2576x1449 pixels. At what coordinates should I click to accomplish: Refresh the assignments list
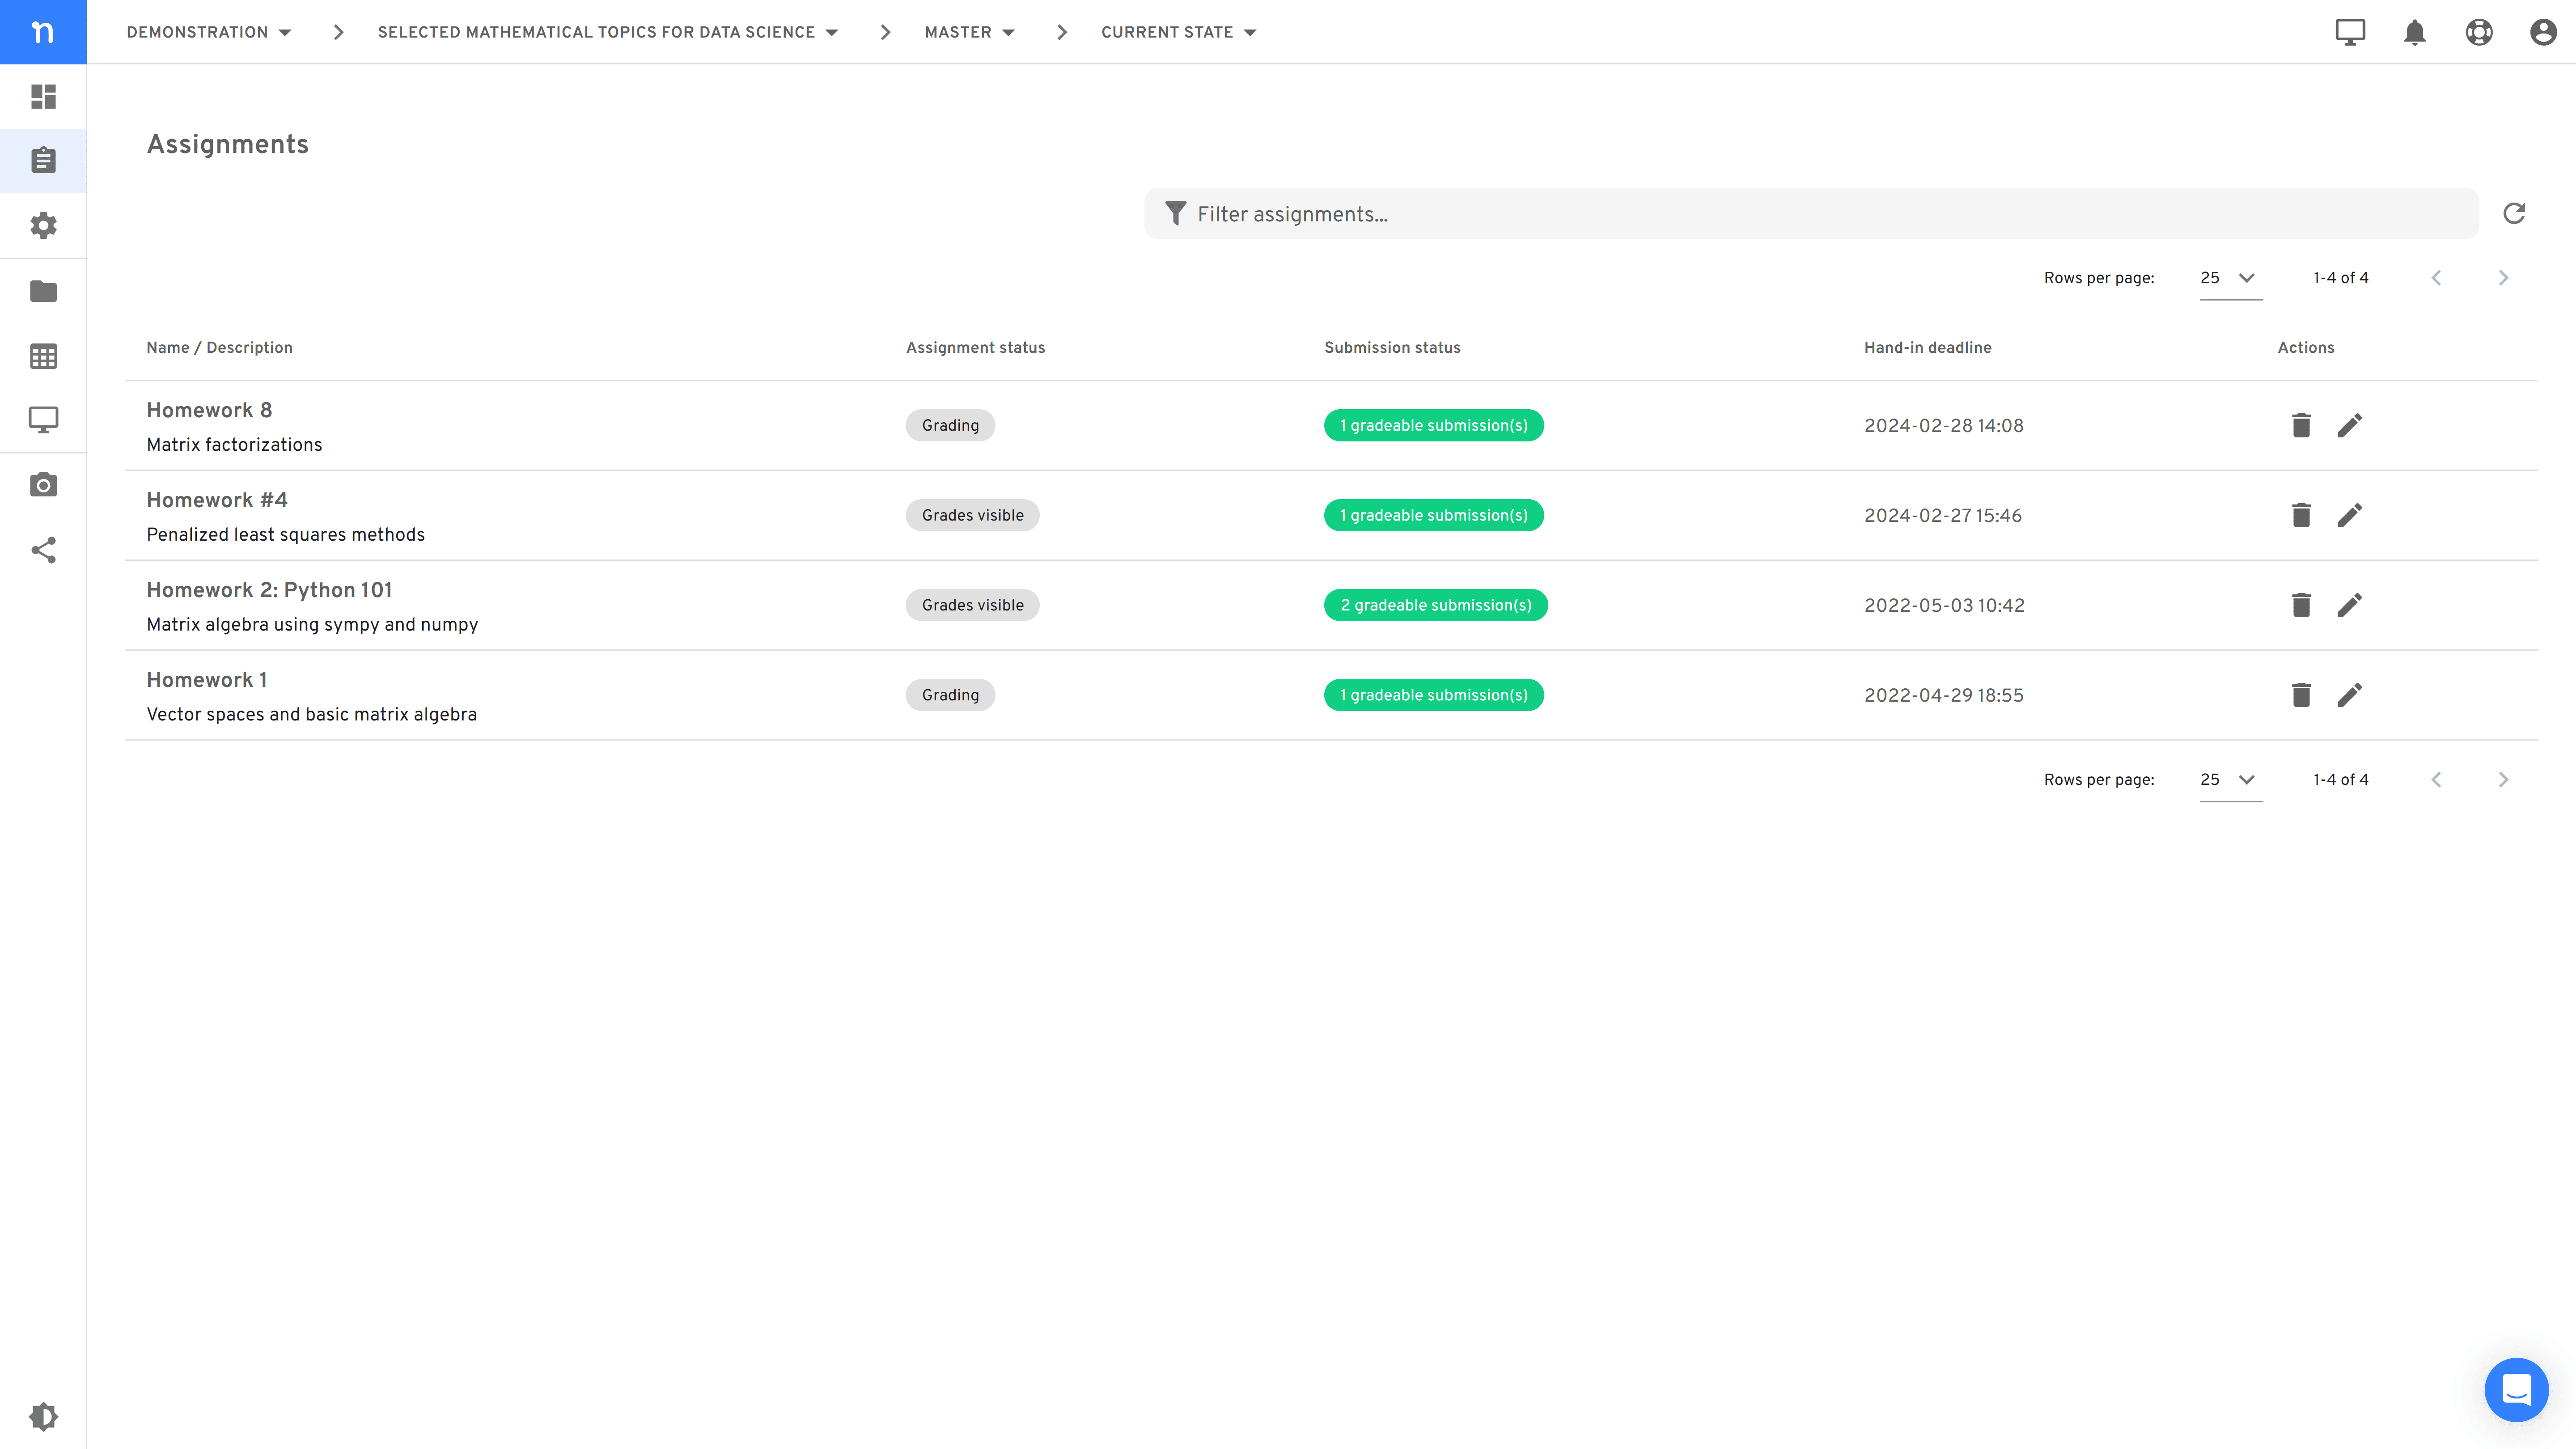point(2514,213)
